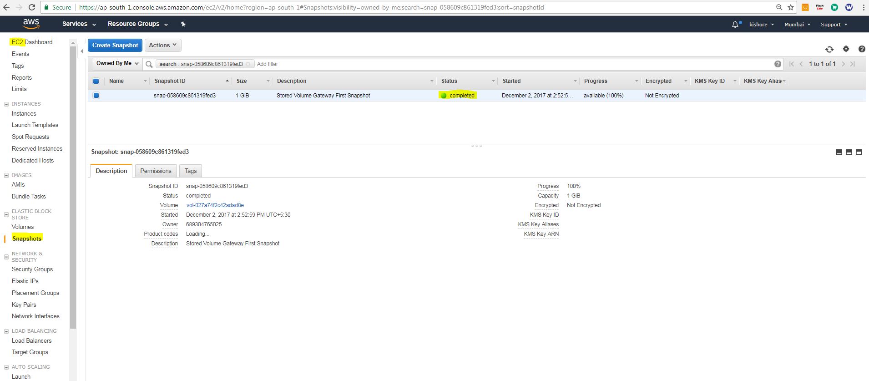869x381 pixels.
Task: Collapse the INSTANCES sidebar section
Action: tap(6, 104)
